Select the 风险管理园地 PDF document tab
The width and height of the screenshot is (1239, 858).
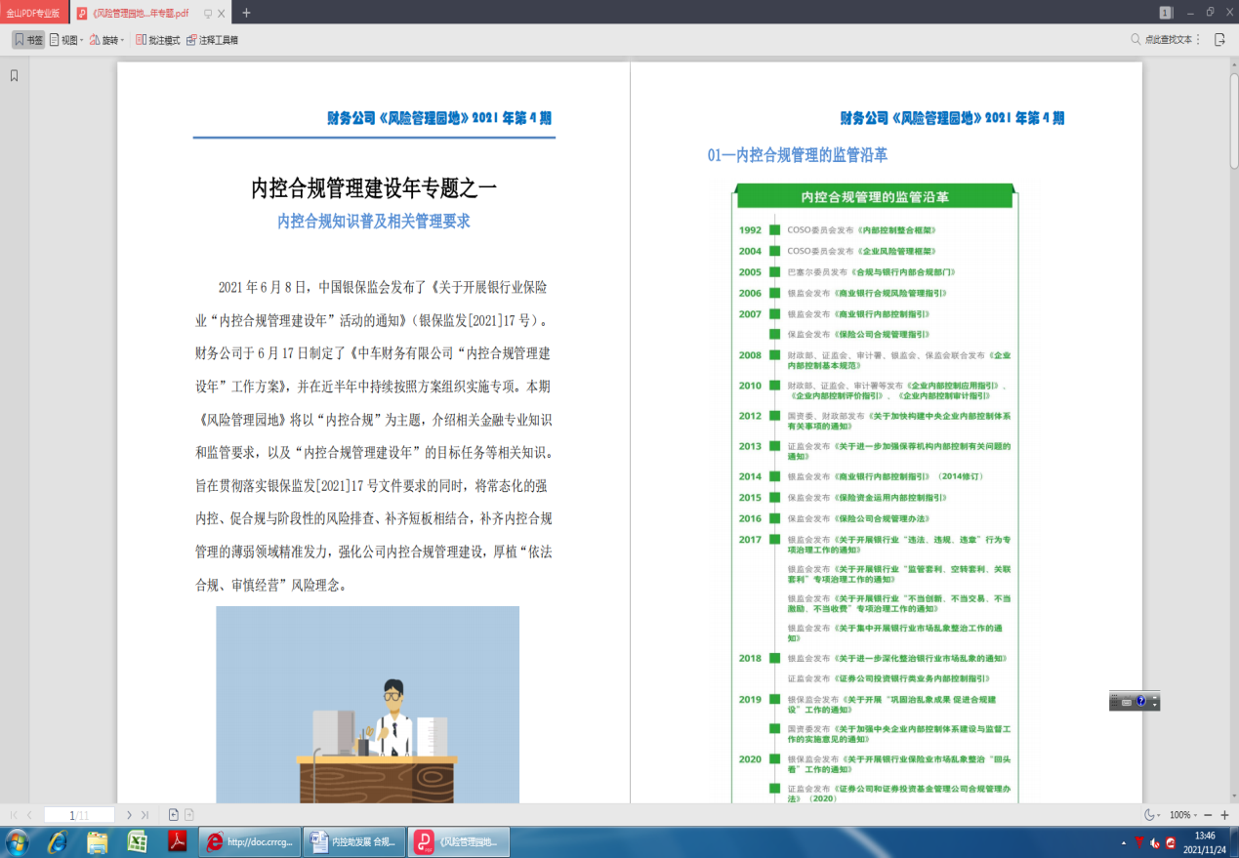coord(135,13)
